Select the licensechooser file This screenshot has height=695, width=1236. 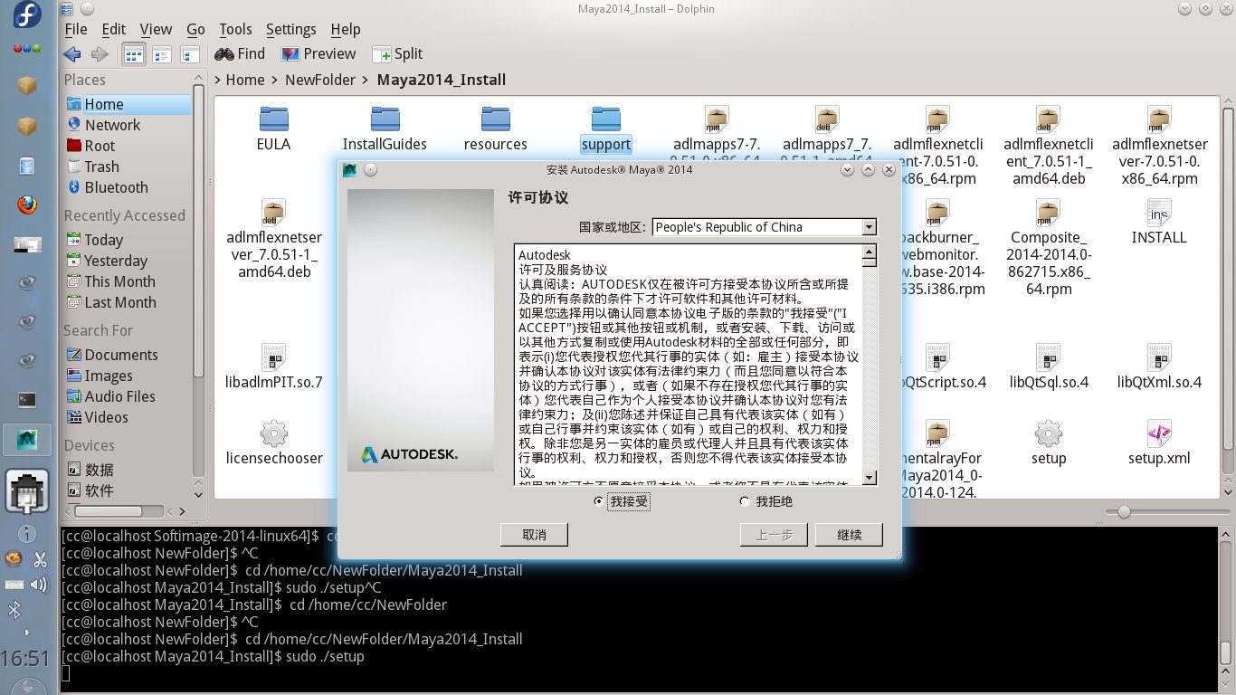coord(274,442)
